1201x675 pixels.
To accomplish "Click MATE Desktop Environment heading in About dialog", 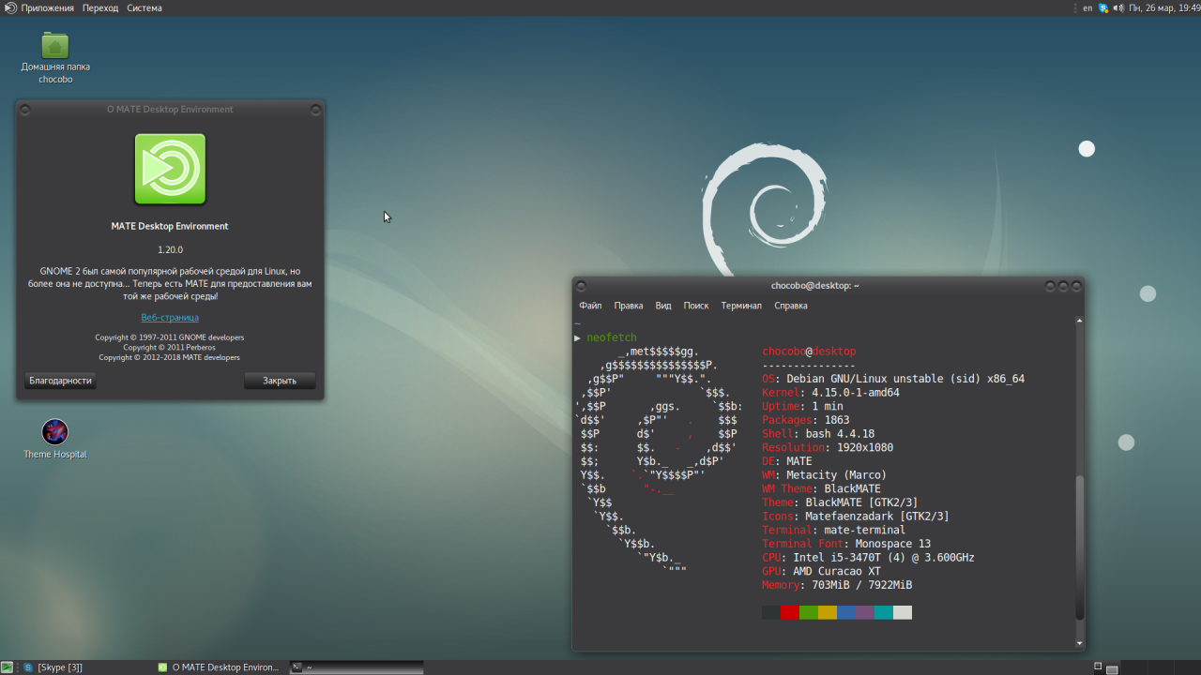I will 170,226.
